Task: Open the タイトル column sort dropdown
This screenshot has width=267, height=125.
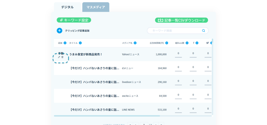Action: 80,43
